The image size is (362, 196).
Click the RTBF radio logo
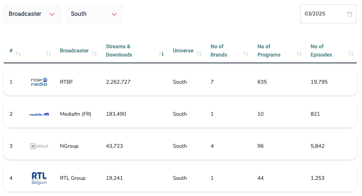coord(39,82)
